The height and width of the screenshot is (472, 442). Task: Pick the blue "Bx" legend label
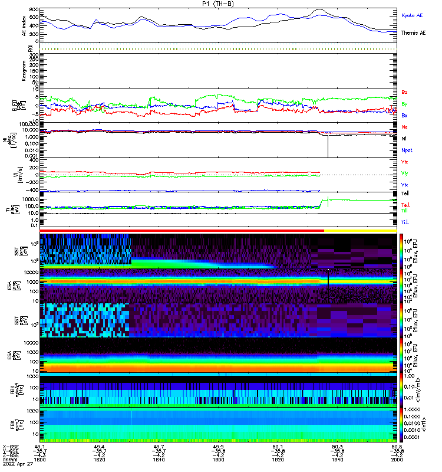[404, 116]
